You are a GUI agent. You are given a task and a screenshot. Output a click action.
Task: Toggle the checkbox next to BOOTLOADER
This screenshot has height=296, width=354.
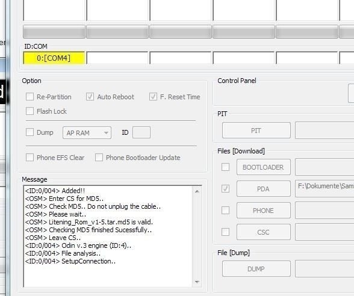click(x=225, y=167)
